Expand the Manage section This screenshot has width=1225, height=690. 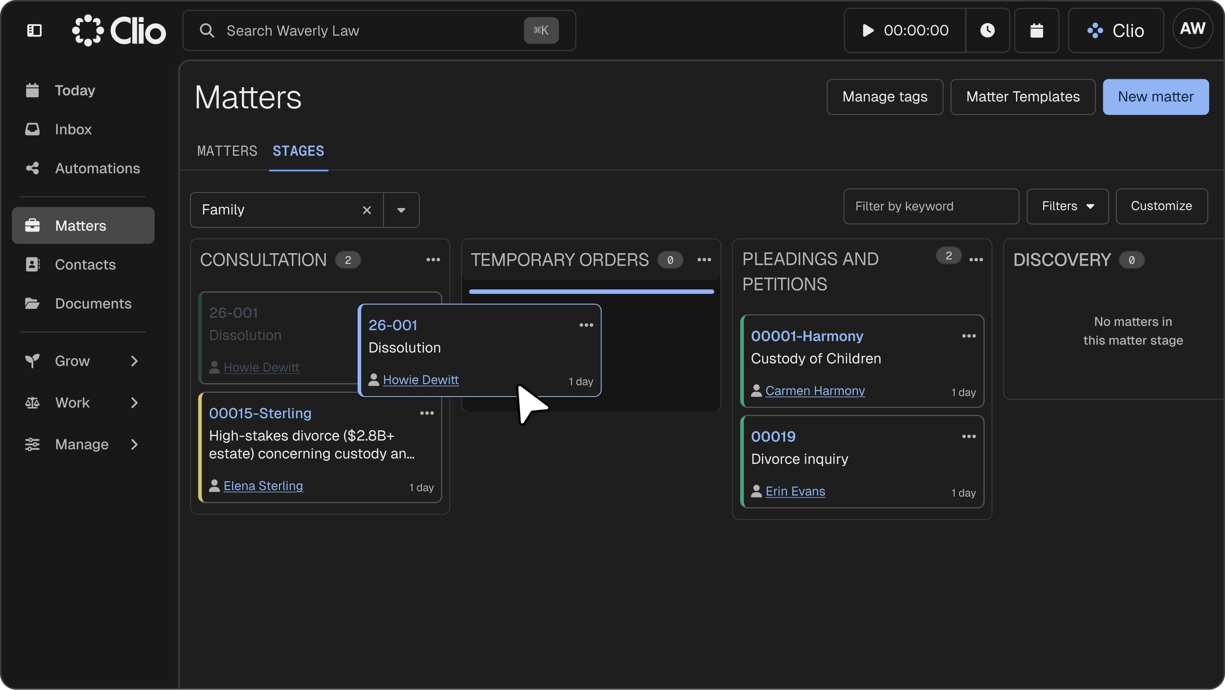(83, 445)
